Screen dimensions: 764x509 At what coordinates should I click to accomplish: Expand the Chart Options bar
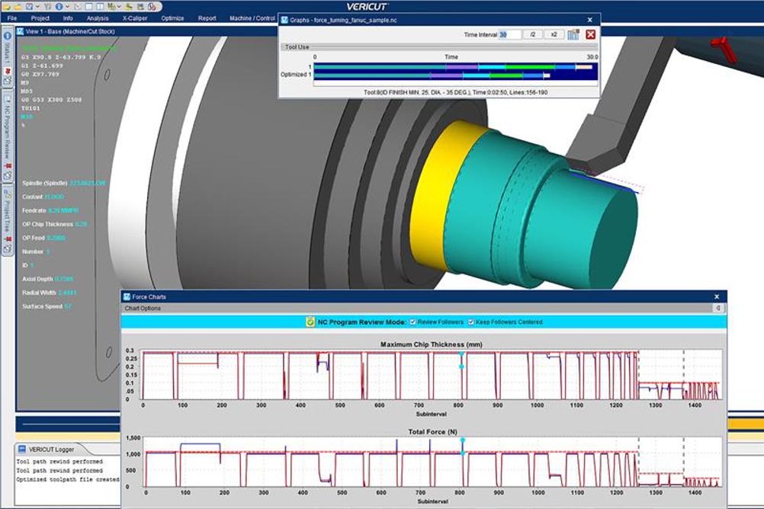click(423, 309)
